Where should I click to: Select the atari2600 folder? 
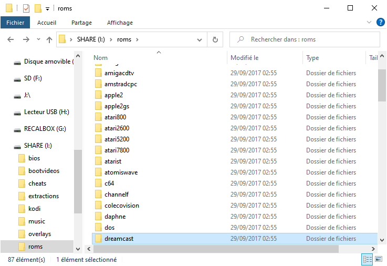point(117,128)
